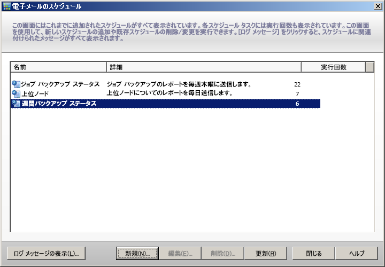Screen dimensions: 385x267
Task: Click the execution count 6
Action: 297,104
